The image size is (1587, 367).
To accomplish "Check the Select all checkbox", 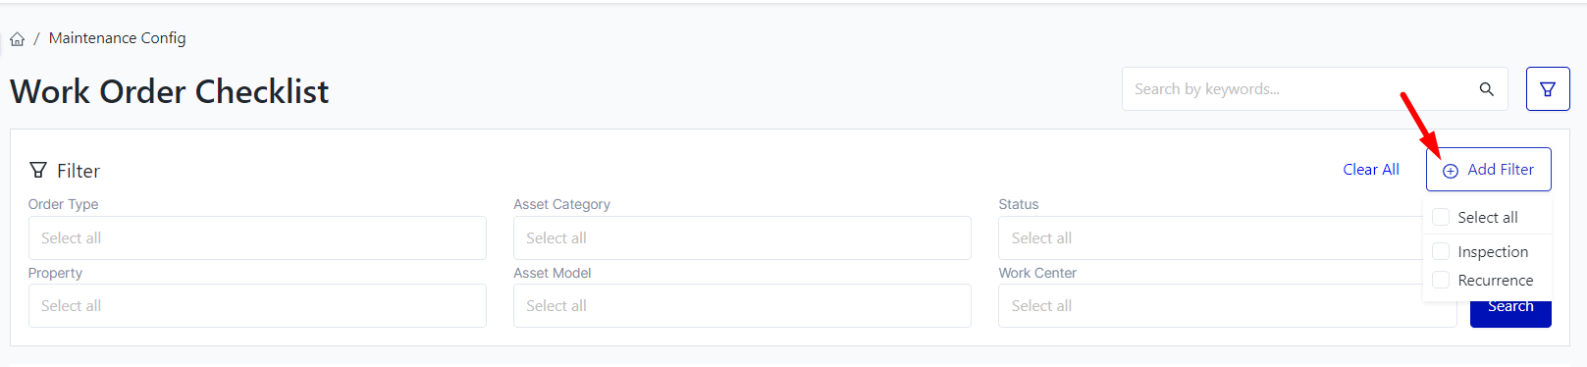I will pos(1441,217).
